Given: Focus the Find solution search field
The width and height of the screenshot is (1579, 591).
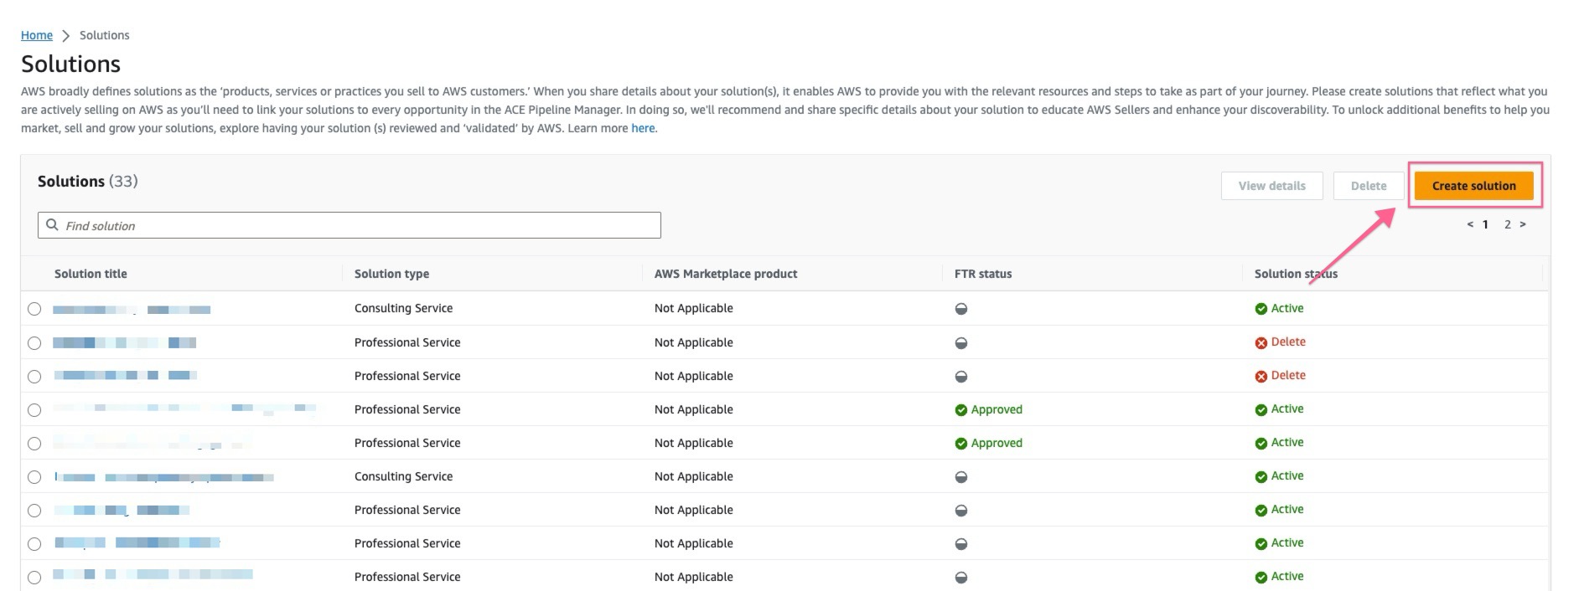Looking at the screenshot, I should (349, 225).
